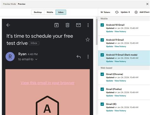Toggle the Gmail (IE) checkbox
Viewport: 150px width, 115px height.
tap(102, 104)
